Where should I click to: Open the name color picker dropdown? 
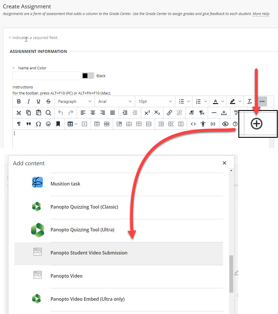91,75
